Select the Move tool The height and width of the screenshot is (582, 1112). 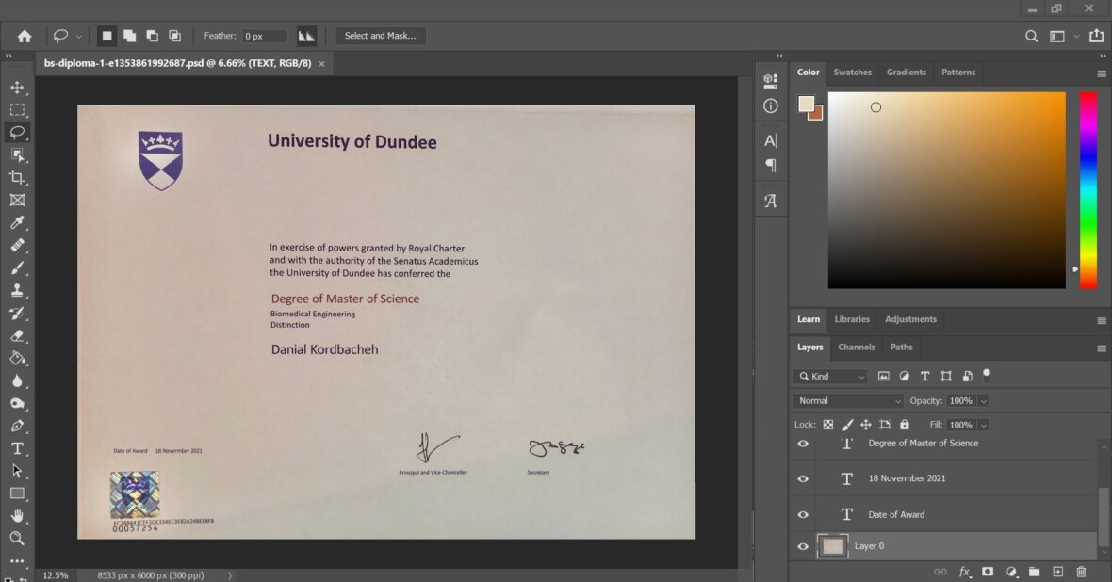pyautogui.click(x=17, y=88)
